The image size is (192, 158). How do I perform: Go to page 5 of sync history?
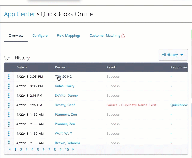pos(38,150)
